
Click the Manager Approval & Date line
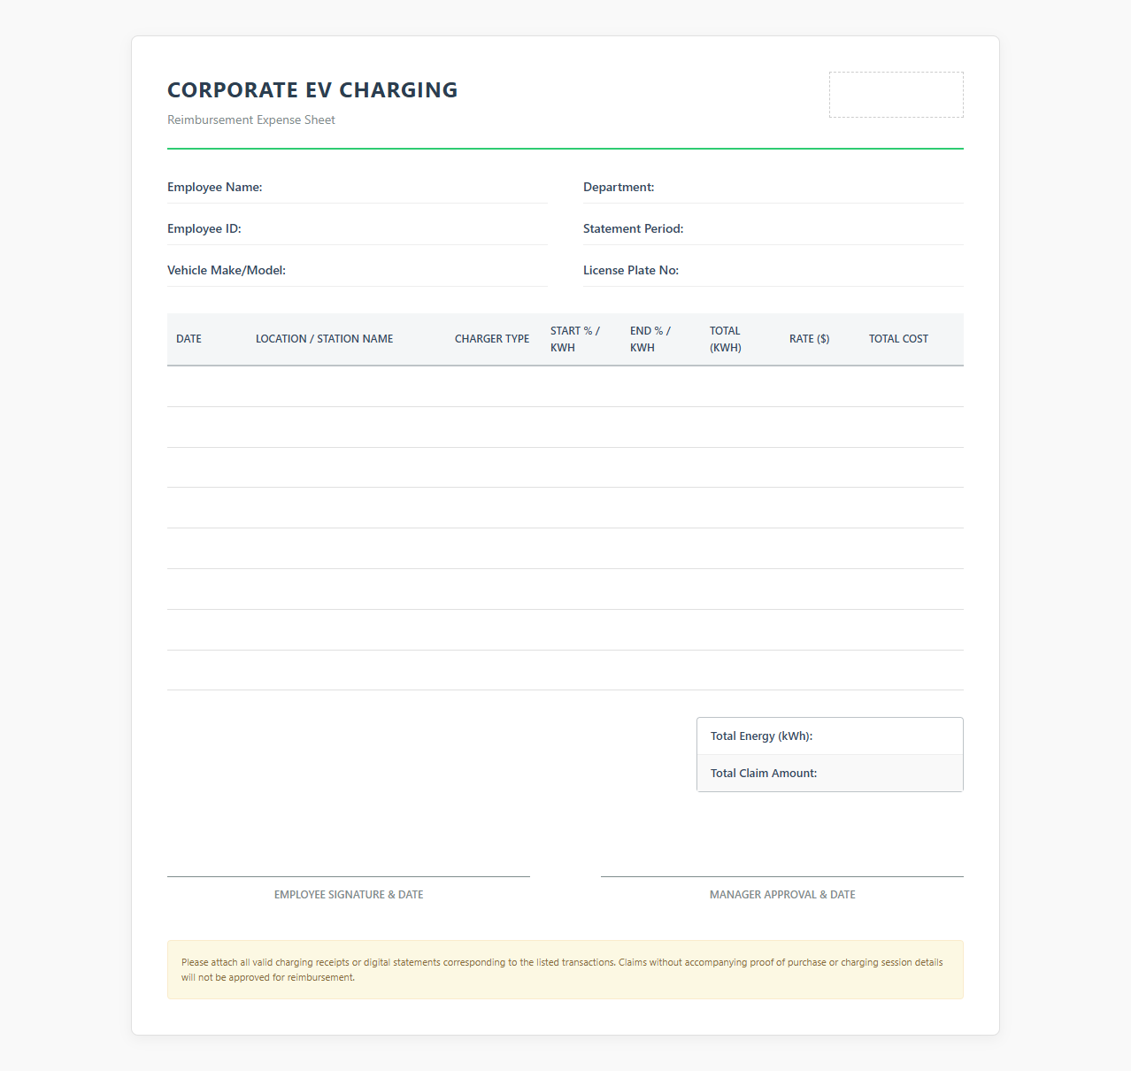[x=782, y=889]
